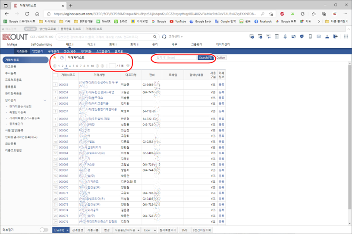
Task: Click the monitor remote-support icon
Action: click(x=251, y=36)
